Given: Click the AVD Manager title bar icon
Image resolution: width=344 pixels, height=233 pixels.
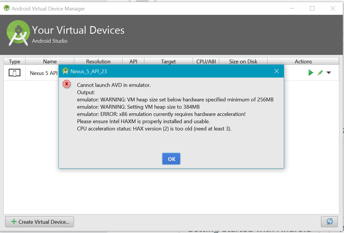Looking at the screenshot, I should coord(7,8).
